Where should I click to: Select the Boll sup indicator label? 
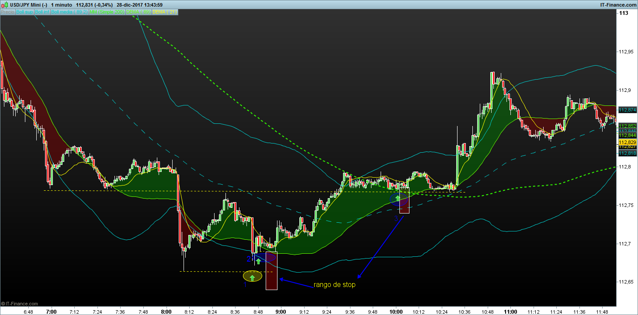pos(24,12)
